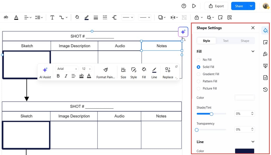Select the Solid Fill radio button
271x155 pixels.
[198, 67]
